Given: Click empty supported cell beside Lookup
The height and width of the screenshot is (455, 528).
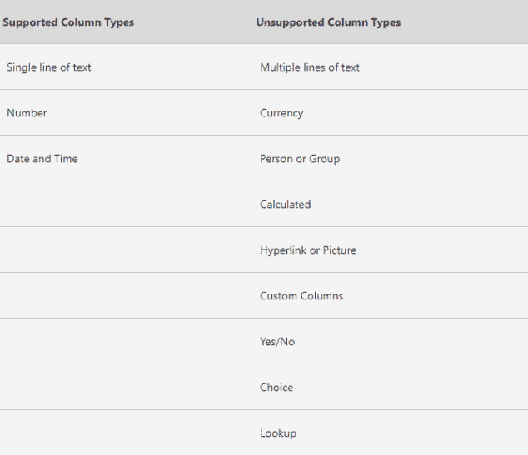Looking at the screenshot, I should (127, 433).
